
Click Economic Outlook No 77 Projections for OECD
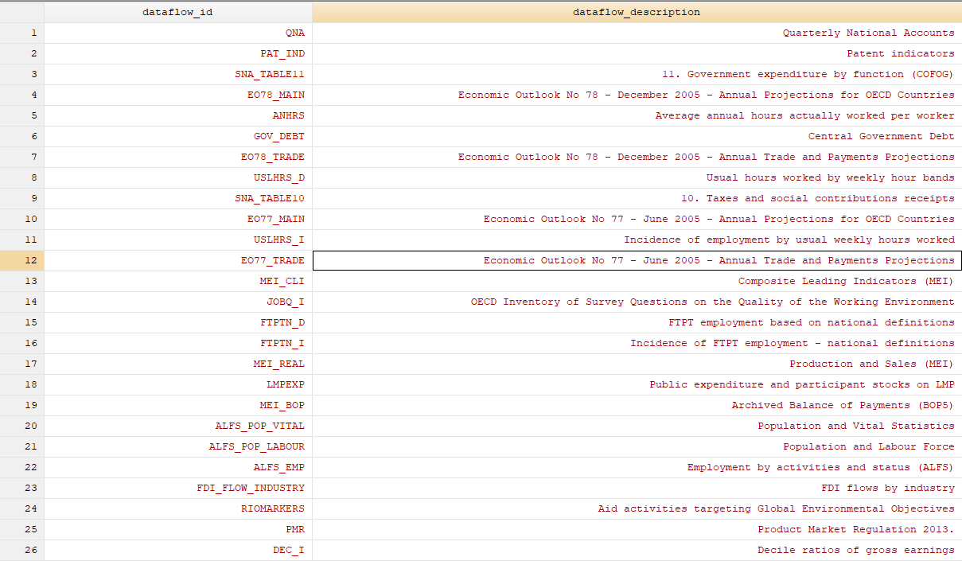click(x=637, y=219)
